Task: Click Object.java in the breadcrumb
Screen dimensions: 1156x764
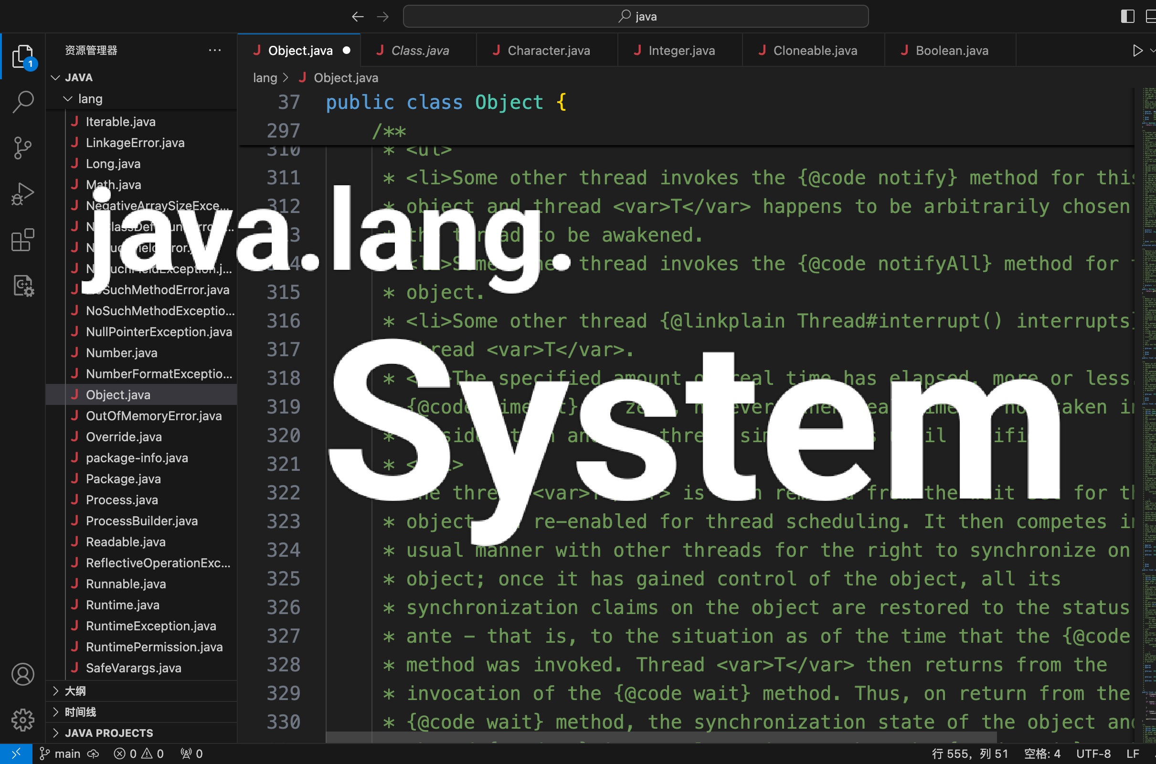Action: point(345,78)
